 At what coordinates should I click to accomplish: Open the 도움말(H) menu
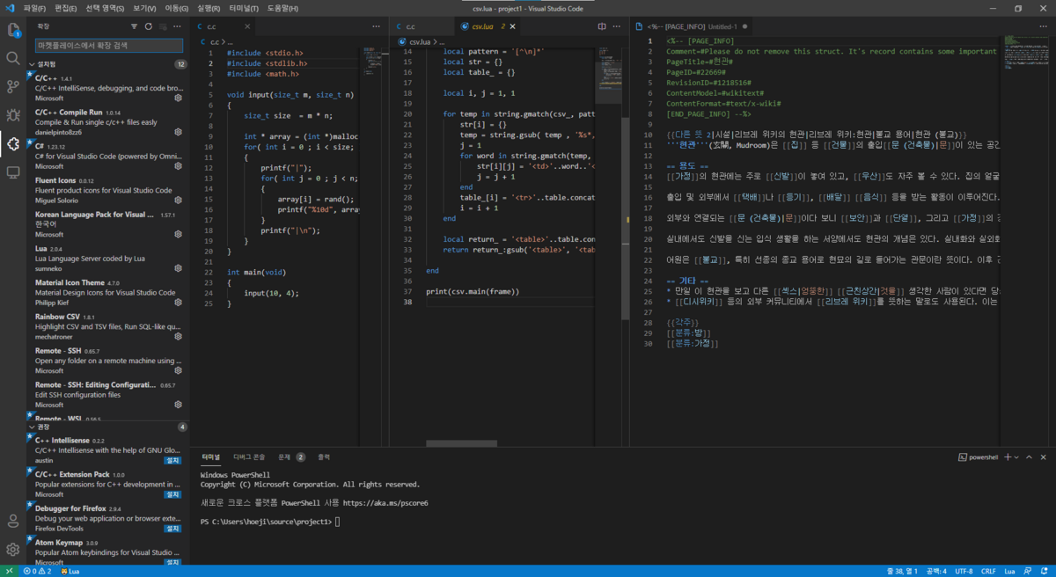point(282,8)
